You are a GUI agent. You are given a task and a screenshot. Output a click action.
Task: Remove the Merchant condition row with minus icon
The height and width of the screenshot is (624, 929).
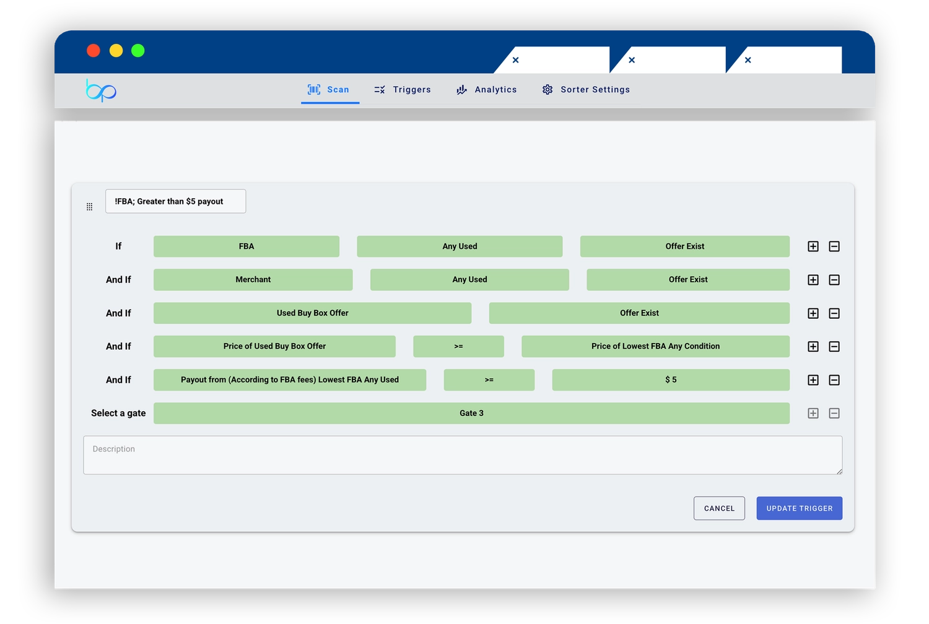[834, 280]
